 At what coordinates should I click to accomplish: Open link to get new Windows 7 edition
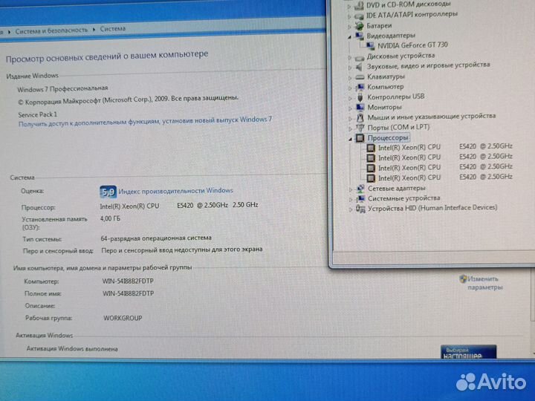(x=145, y=121)
